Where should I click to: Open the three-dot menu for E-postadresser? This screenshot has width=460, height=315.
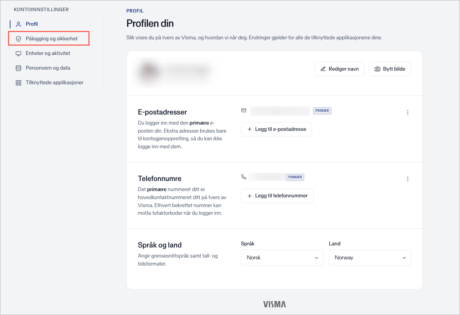pyautogui.click(x=408, y=112)
